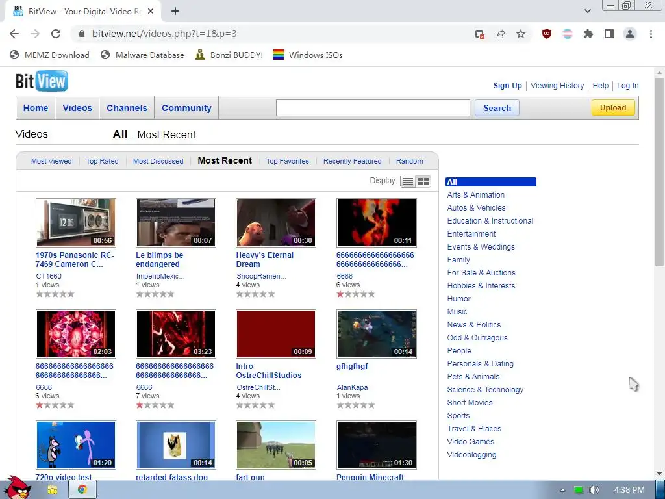This screenshot has height=499, width=665.
Task: Reload the page with the refresh icon
Action: click(x=56, y=34)
